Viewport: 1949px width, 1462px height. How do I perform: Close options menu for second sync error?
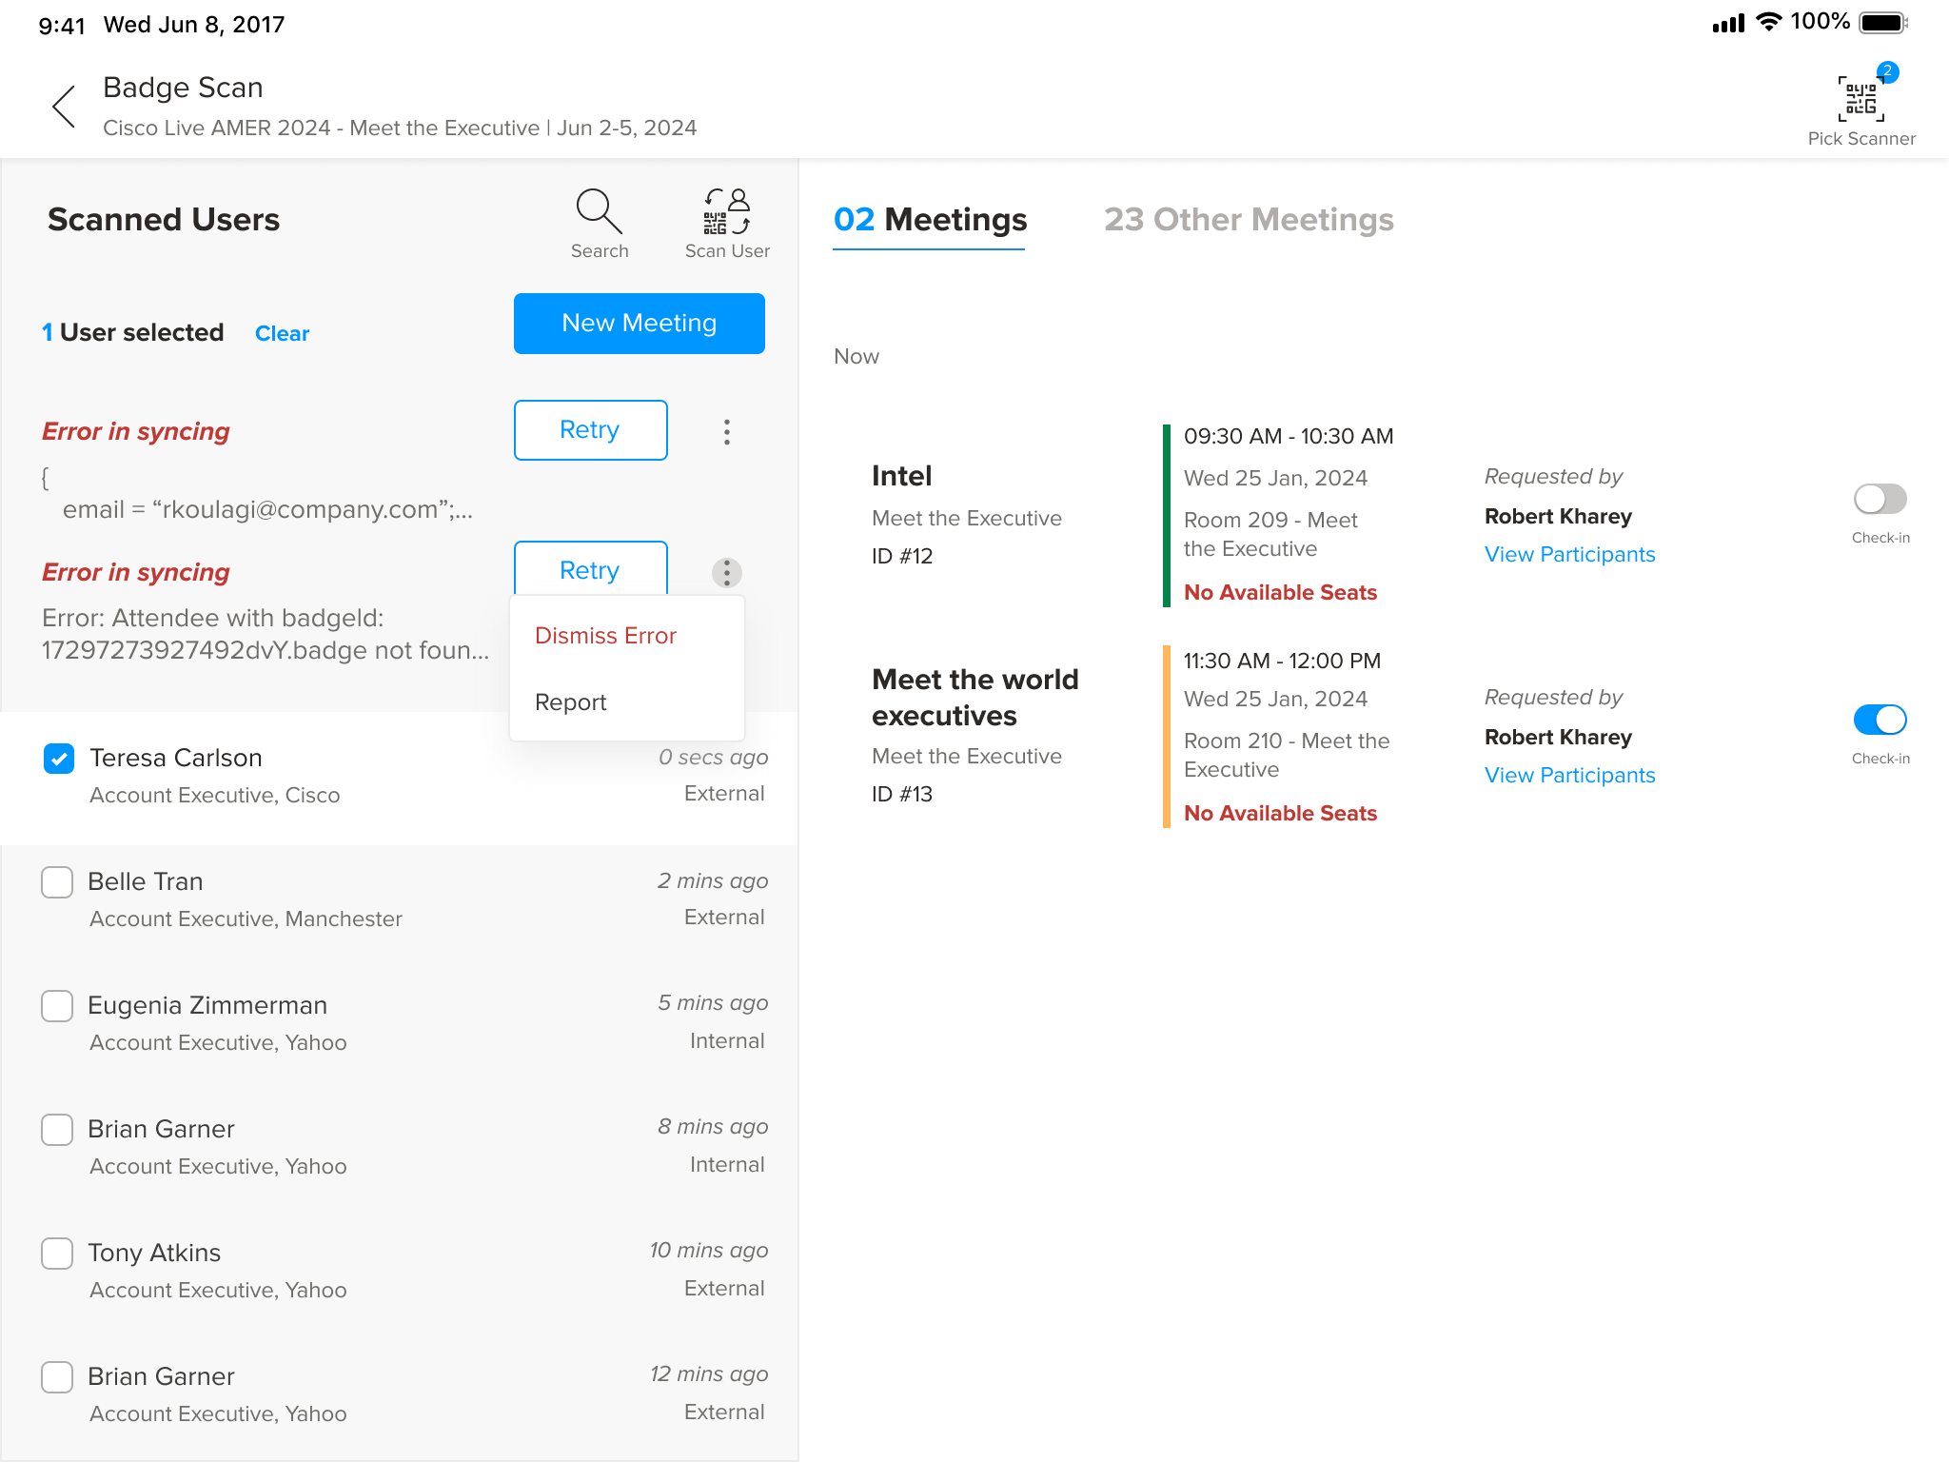click(x=726, y=573)
